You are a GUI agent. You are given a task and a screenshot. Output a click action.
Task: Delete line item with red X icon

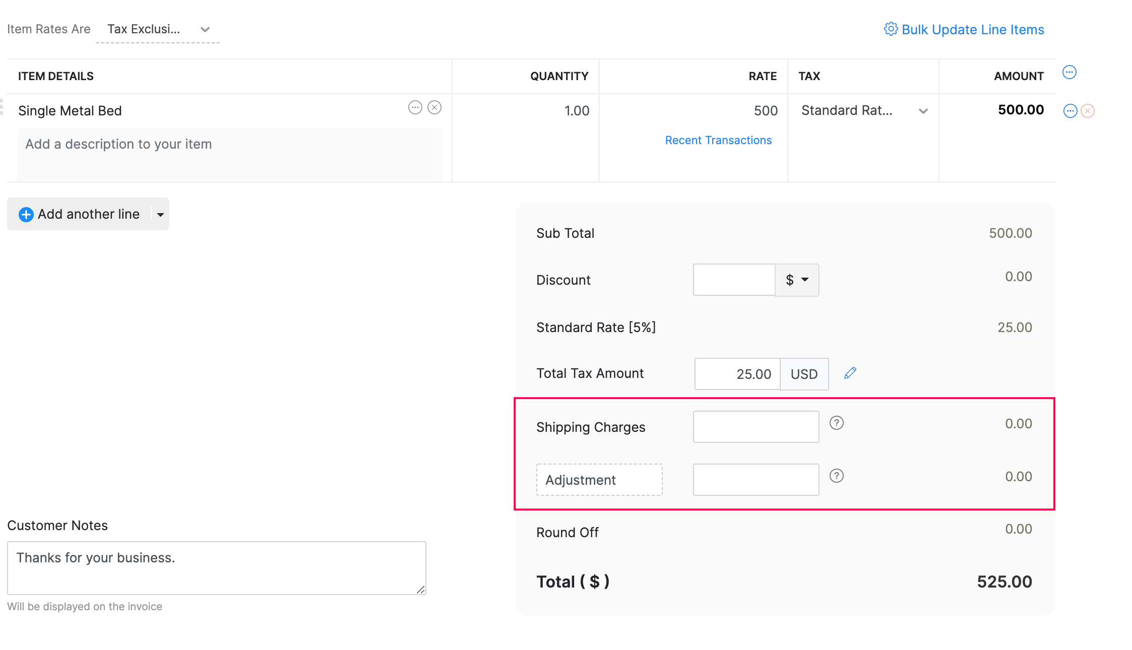point(1088,111)
